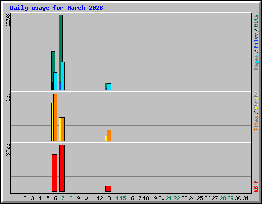Click day label "31" on the axis
This screenshot has width=262, height=204.
(246, 198)
